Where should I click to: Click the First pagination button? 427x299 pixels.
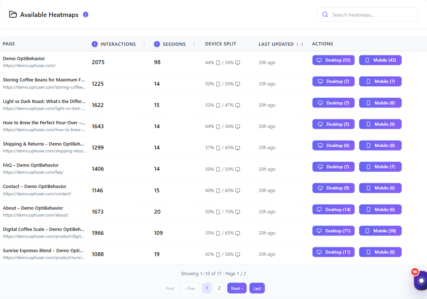(170, 288)
